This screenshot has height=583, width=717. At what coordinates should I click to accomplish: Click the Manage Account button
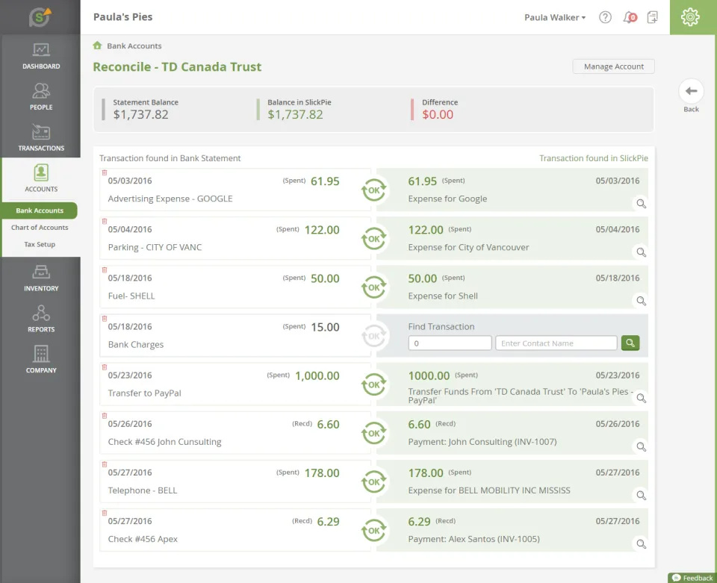tap(613, 66)
